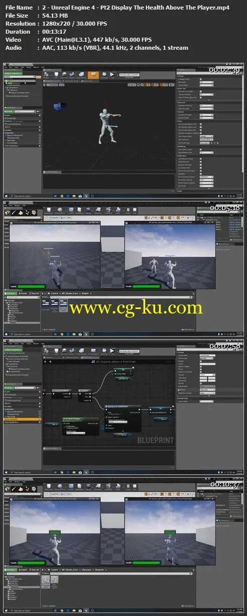Collapse Character category in 00:02:39 details panel

coord(182,102)
